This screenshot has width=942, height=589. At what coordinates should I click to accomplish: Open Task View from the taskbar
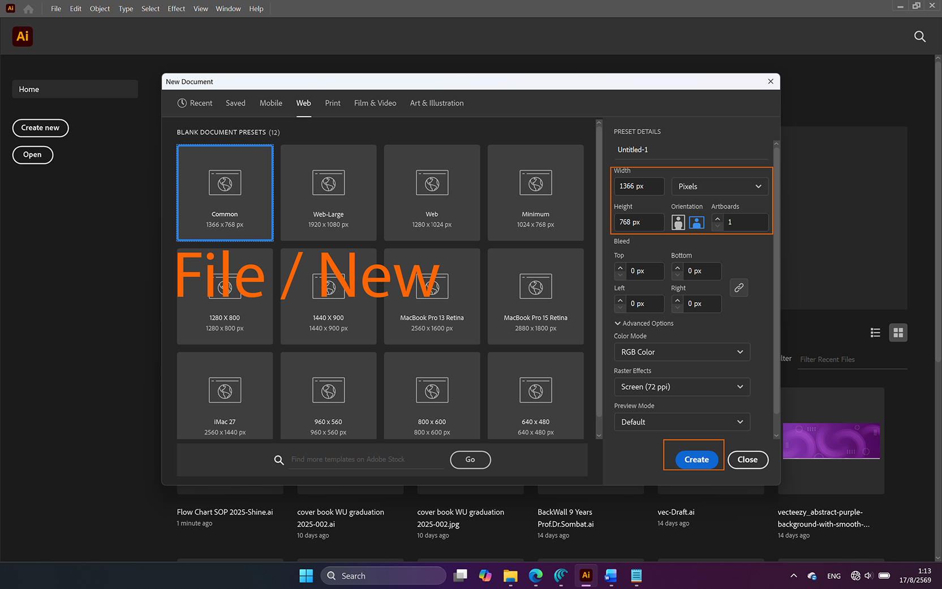[x=461, y=576]
